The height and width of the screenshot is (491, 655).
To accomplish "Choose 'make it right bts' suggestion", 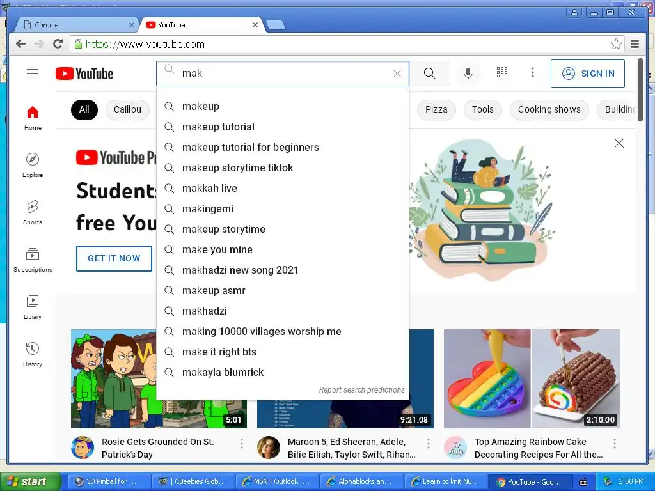I will pos(283,352).
